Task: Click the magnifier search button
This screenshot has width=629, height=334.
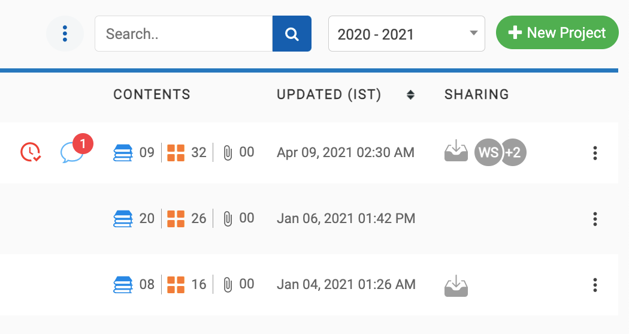Action: tap(292, 34)
